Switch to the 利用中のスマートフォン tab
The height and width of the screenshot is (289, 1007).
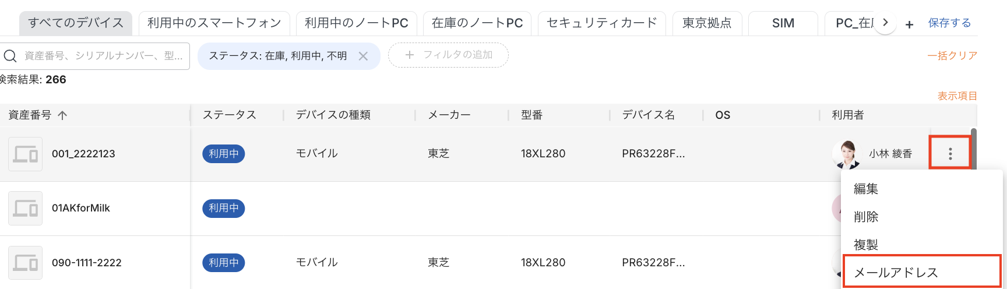coord(214,23)
